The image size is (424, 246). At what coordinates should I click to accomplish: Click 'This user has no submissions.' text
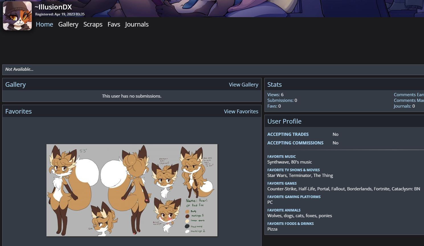132,96
